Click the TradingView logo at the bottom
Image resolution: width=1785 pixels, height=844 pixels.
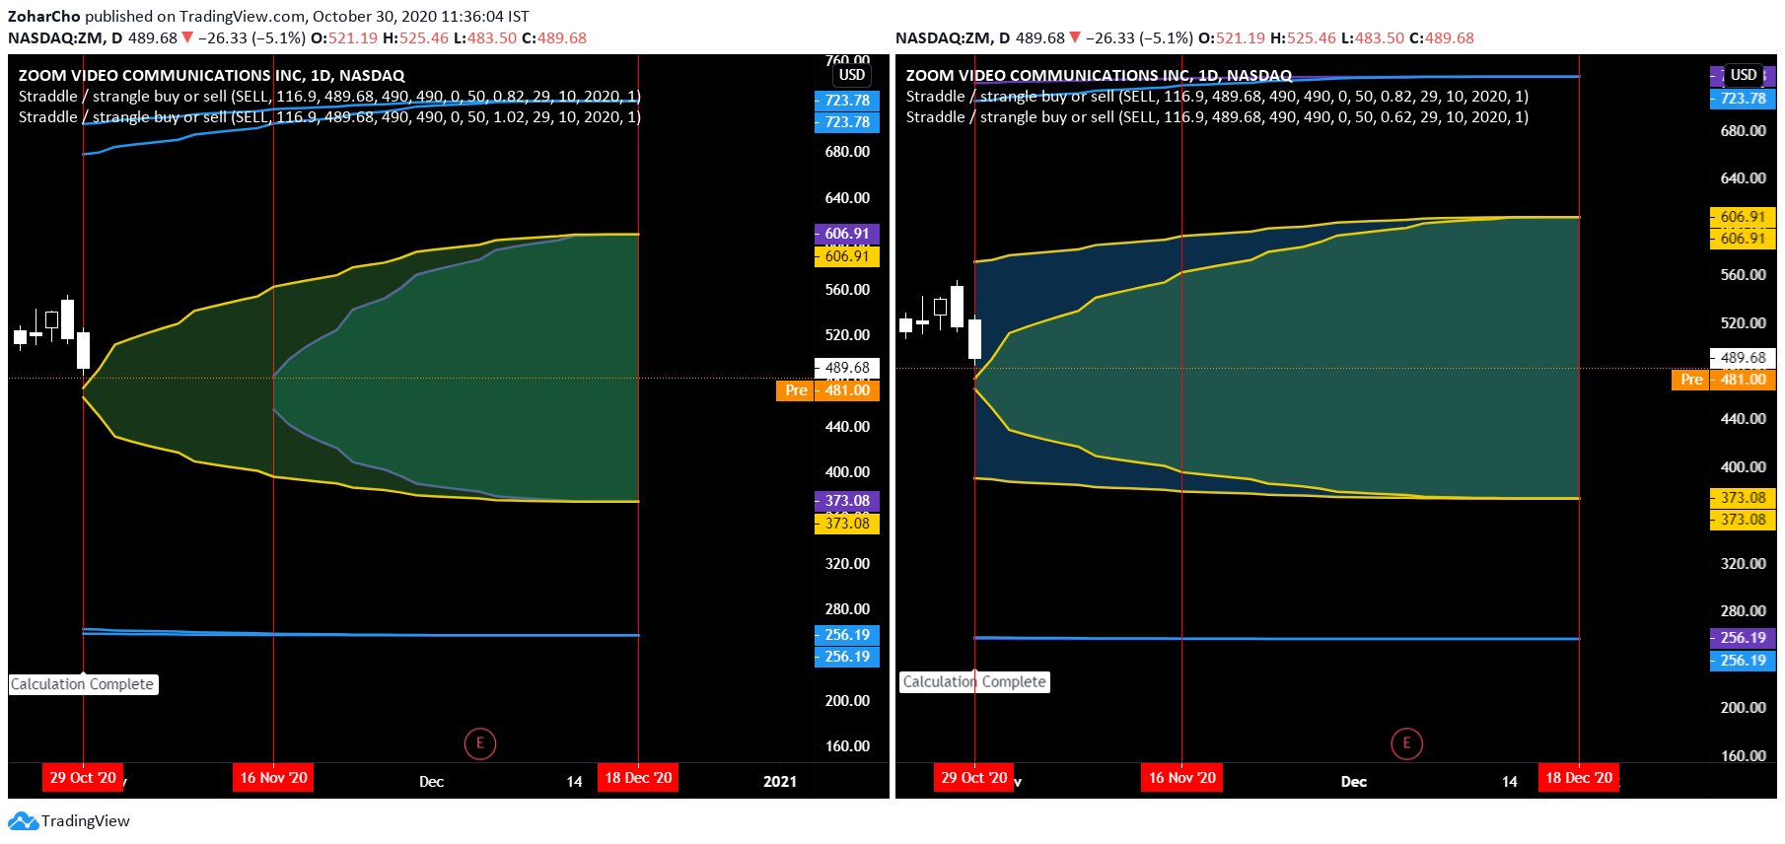coord(69,820)
